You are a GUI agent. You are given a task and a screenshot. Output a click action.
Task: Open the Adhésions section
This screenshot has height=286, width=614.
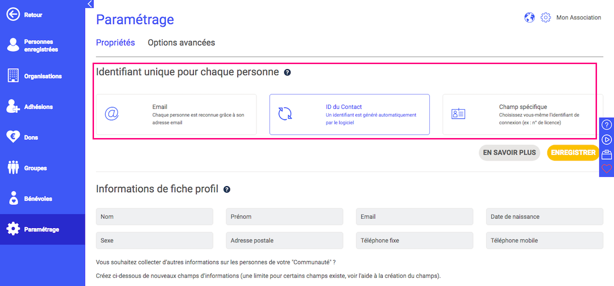tap(36, 106)
